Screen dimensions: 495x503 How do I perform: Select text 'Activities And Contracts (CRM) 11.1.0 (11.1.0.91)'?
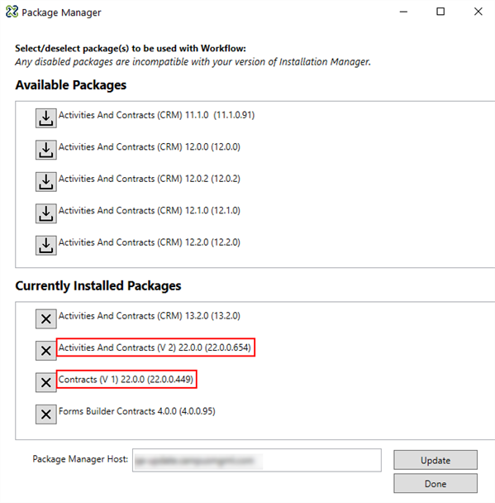(156, 115)
